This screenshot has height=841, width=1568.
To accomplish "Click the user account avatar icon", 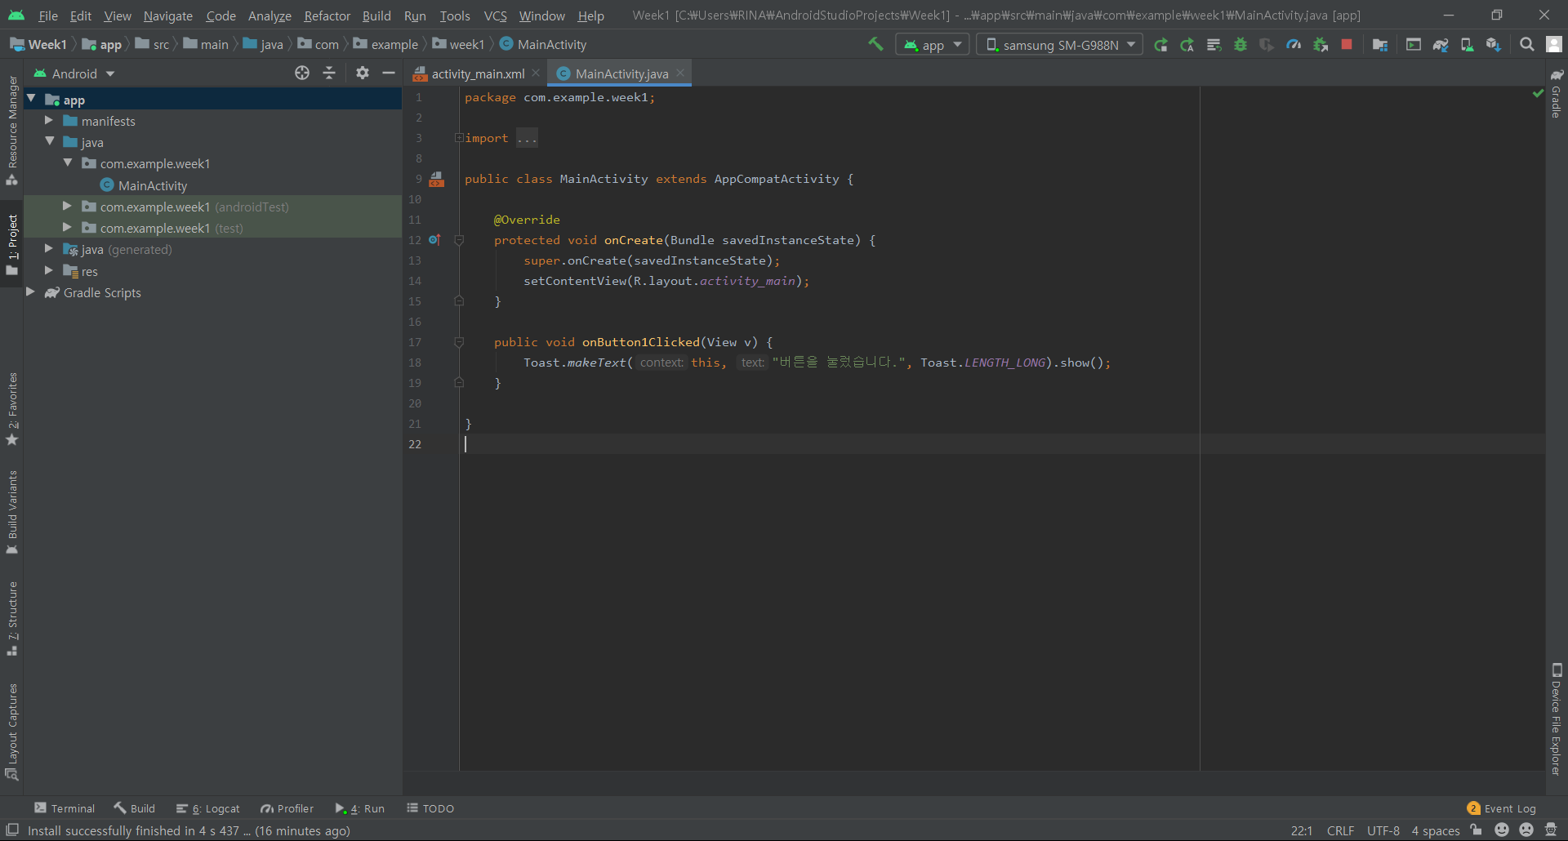I will coord(1554,45).
